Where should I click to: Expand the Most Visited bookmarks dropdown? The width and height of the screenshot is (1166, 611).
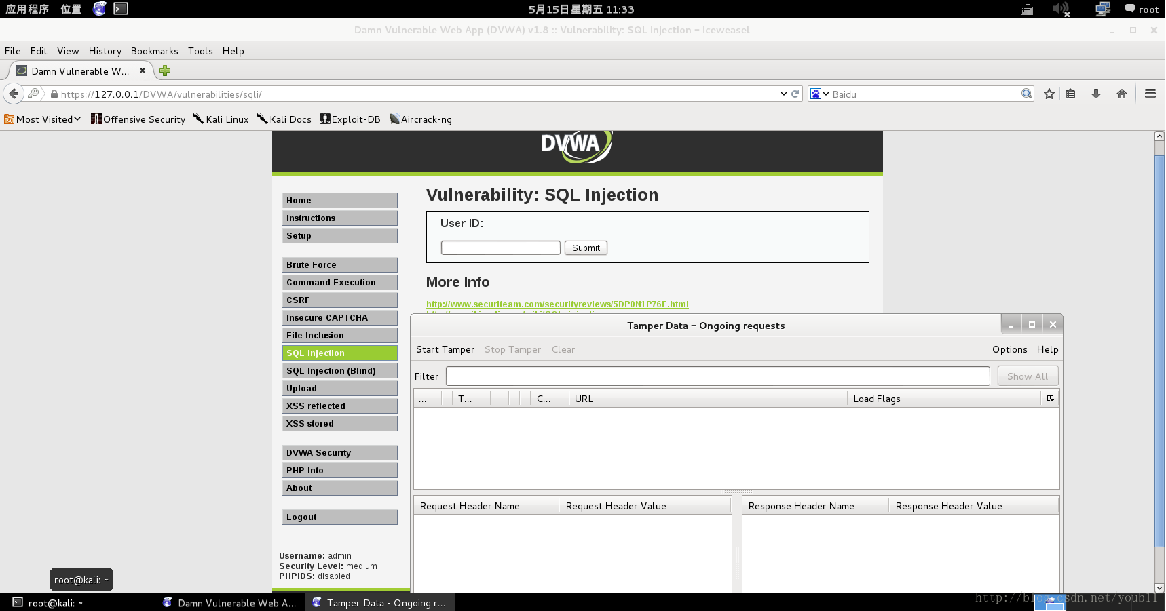[43, 119]
